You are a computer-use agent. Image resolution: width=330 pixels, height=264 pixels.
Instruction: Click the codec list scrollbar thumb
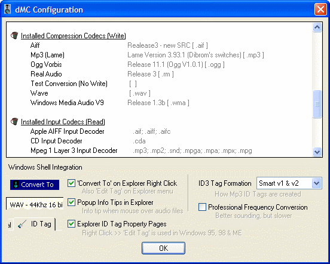pyautogui.click(x=317, y=104)
